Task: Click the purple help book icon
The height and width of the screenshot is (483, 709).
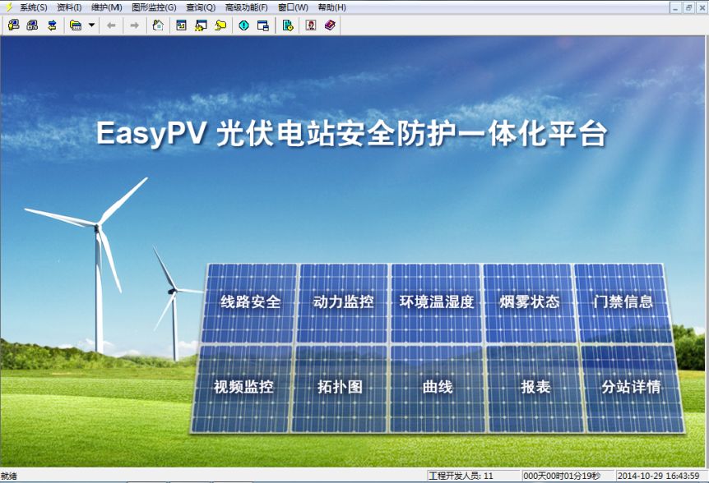Action: click(330, 25)
